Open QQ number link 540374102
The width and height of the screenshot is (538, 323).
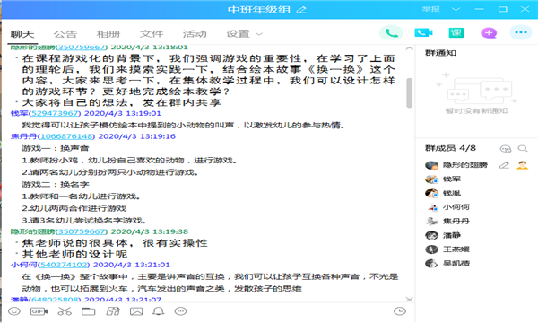(64, 265)
